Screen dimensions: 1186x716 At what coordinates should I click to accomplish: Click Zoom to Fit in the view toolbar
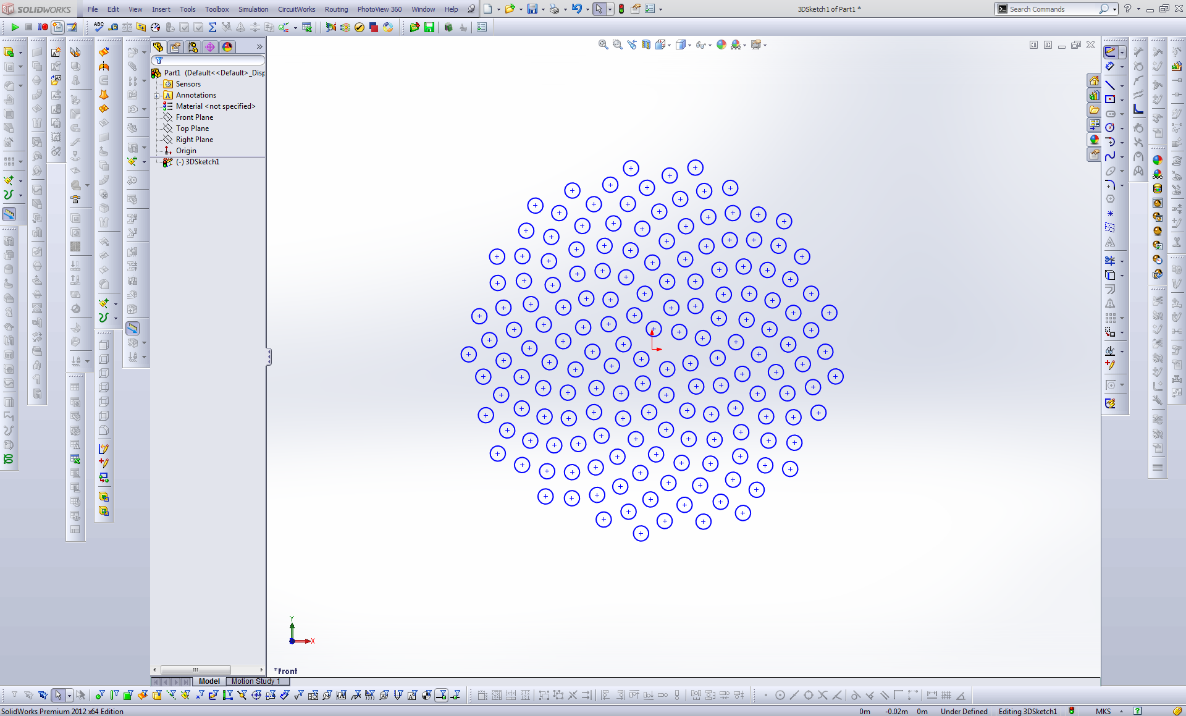(602, 44)
